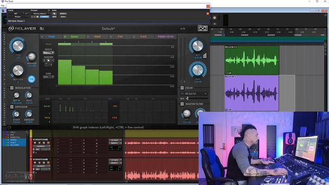The width and height of the screenshot is (329, 185).
Task: Click the record button in the clip window
Action: [214, 17]
